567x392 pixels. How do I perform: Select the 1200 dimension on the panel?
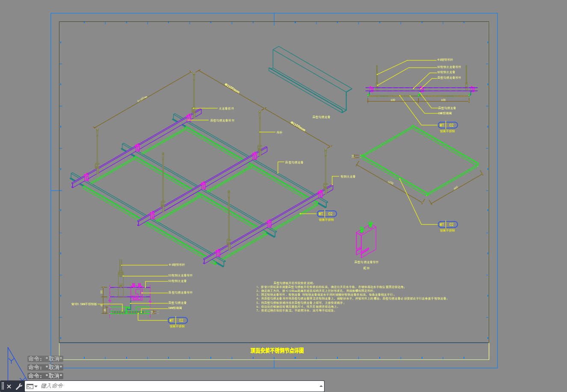click(x=390, y=182)
